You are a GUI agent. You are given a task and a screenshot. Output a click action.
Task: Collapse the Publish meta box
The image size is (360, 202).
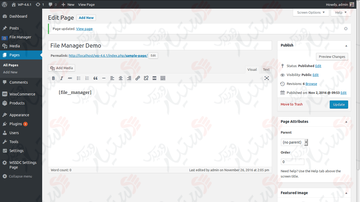(346, 46)
